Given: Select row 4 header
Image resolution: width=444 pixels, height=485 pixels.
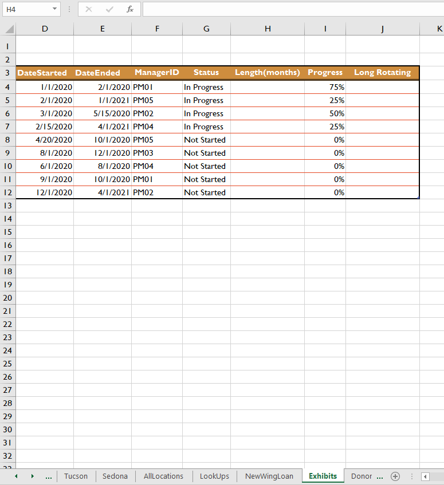Looking at the screenshot, I should [8, 87].
